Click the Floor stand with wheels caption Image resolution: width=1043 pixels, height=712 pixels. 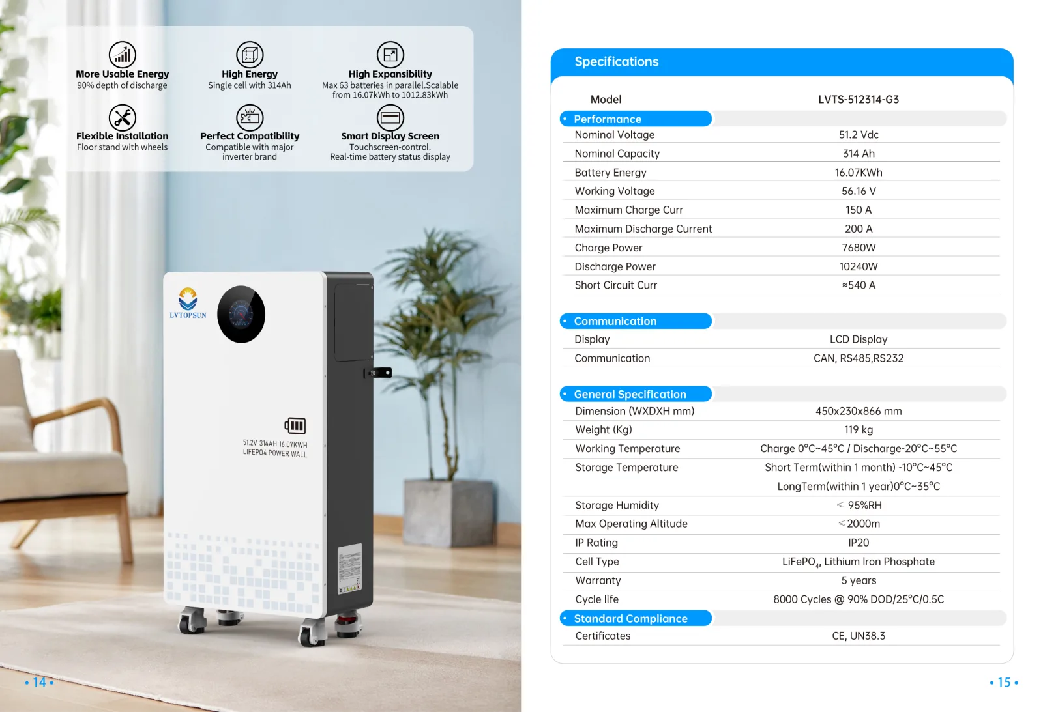pyautogui.click(x=122, y=147)
